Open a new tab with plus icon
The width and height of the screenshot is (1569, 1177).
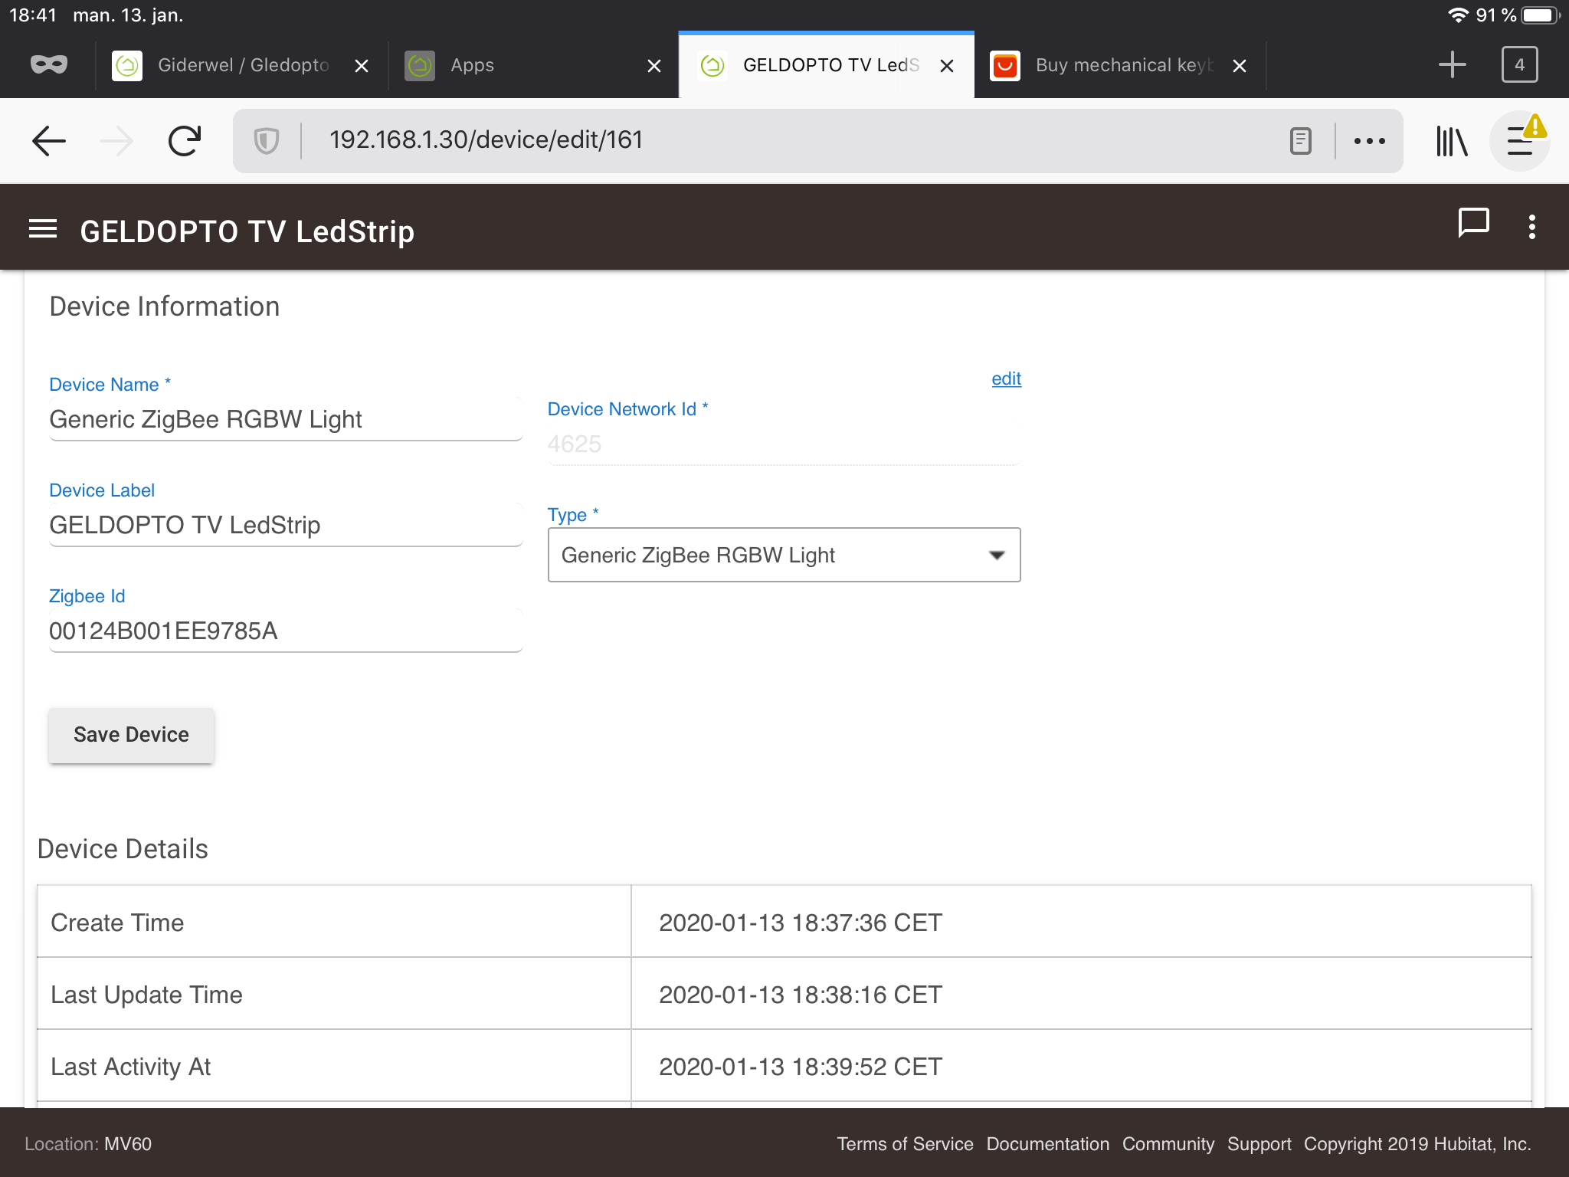coord(1452,65)
